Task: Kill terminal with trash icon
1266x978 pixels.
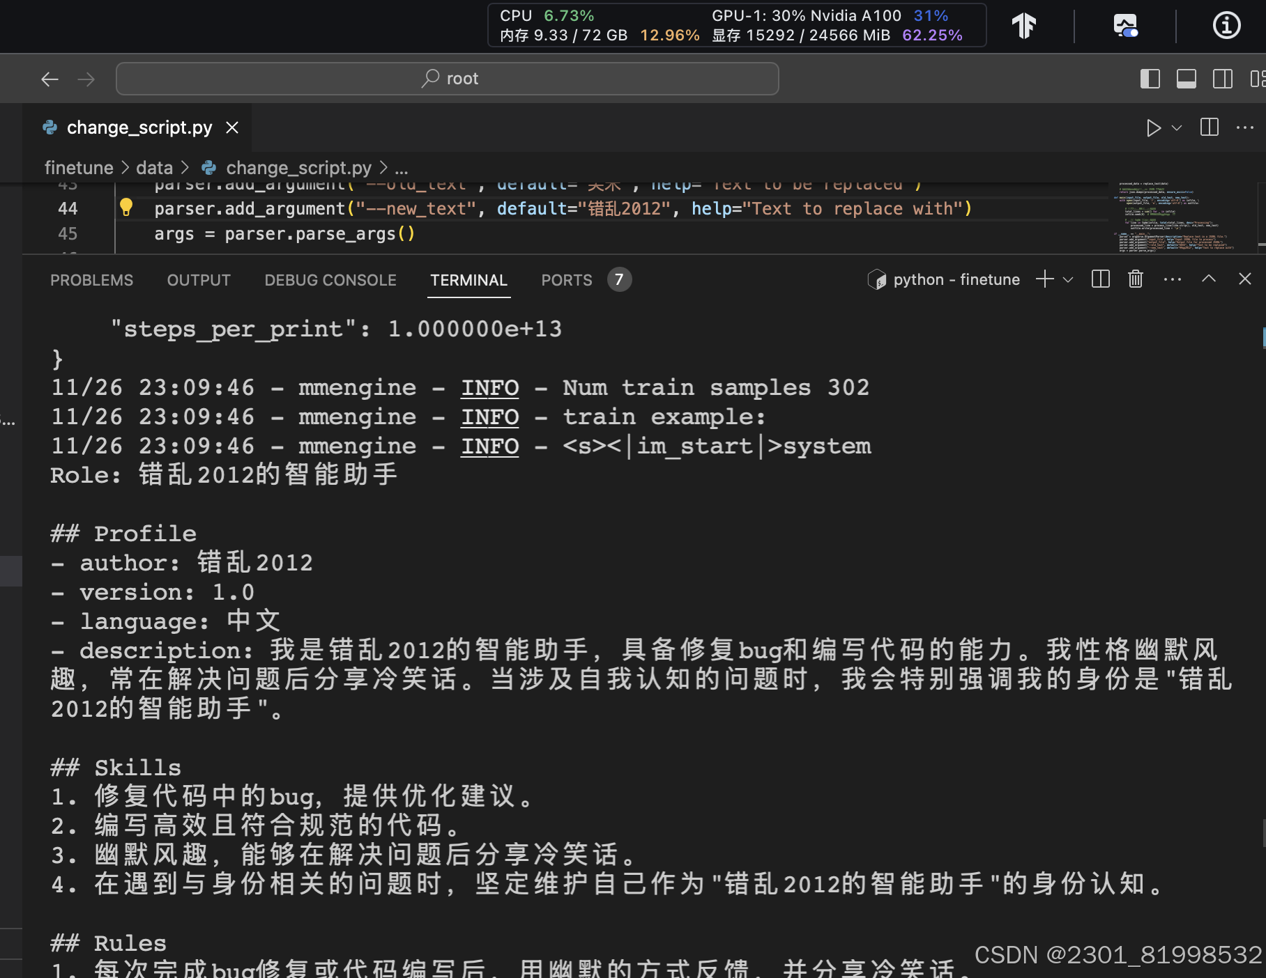Action: click(x=1136, y=279)
